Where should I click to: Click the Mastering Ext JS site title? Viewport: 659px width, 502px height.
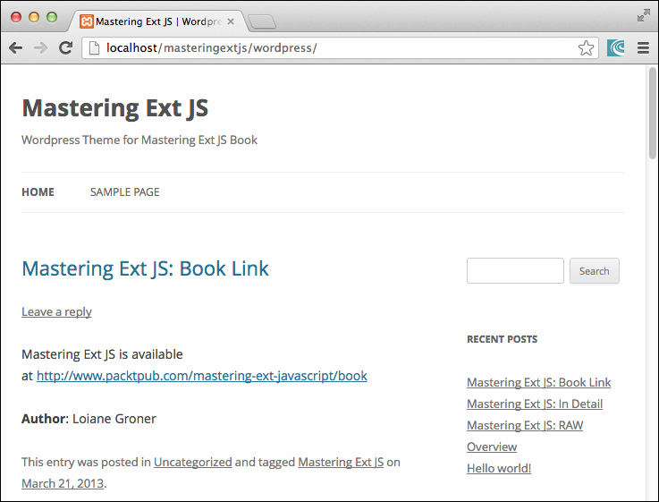[115, 108]
